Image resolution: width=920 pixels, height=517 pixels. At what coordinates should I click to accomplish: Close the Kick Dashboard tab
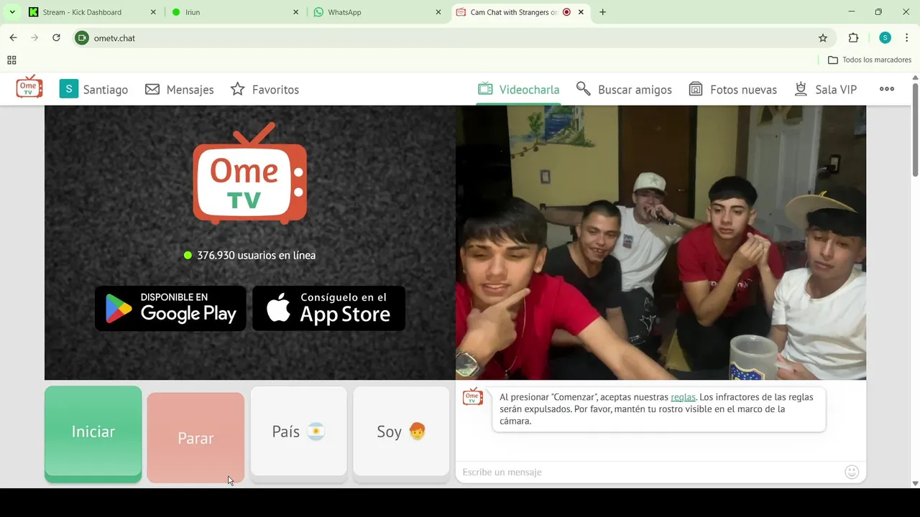[x=153, y=12]
